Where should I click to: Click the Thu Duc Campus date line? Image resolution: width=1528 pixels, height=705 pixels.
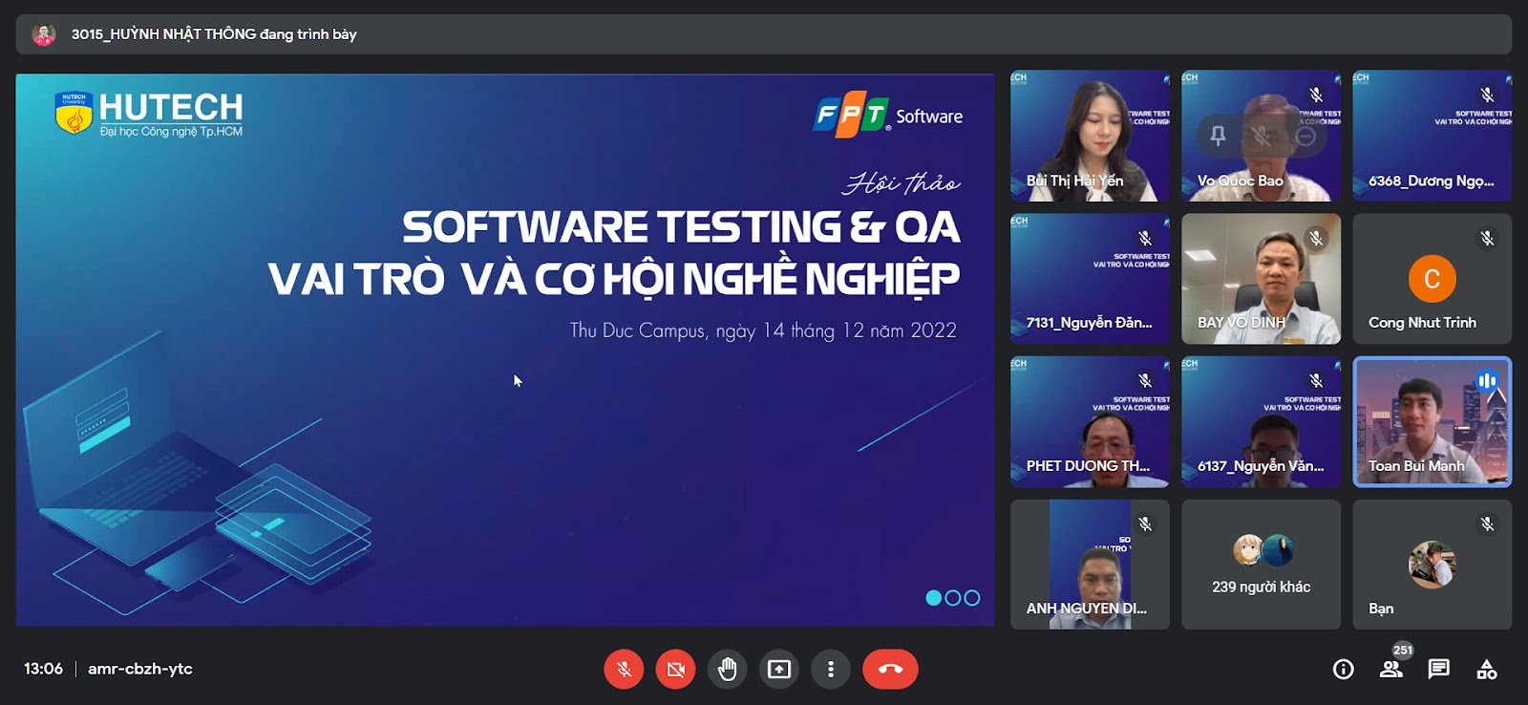(763, 331)
